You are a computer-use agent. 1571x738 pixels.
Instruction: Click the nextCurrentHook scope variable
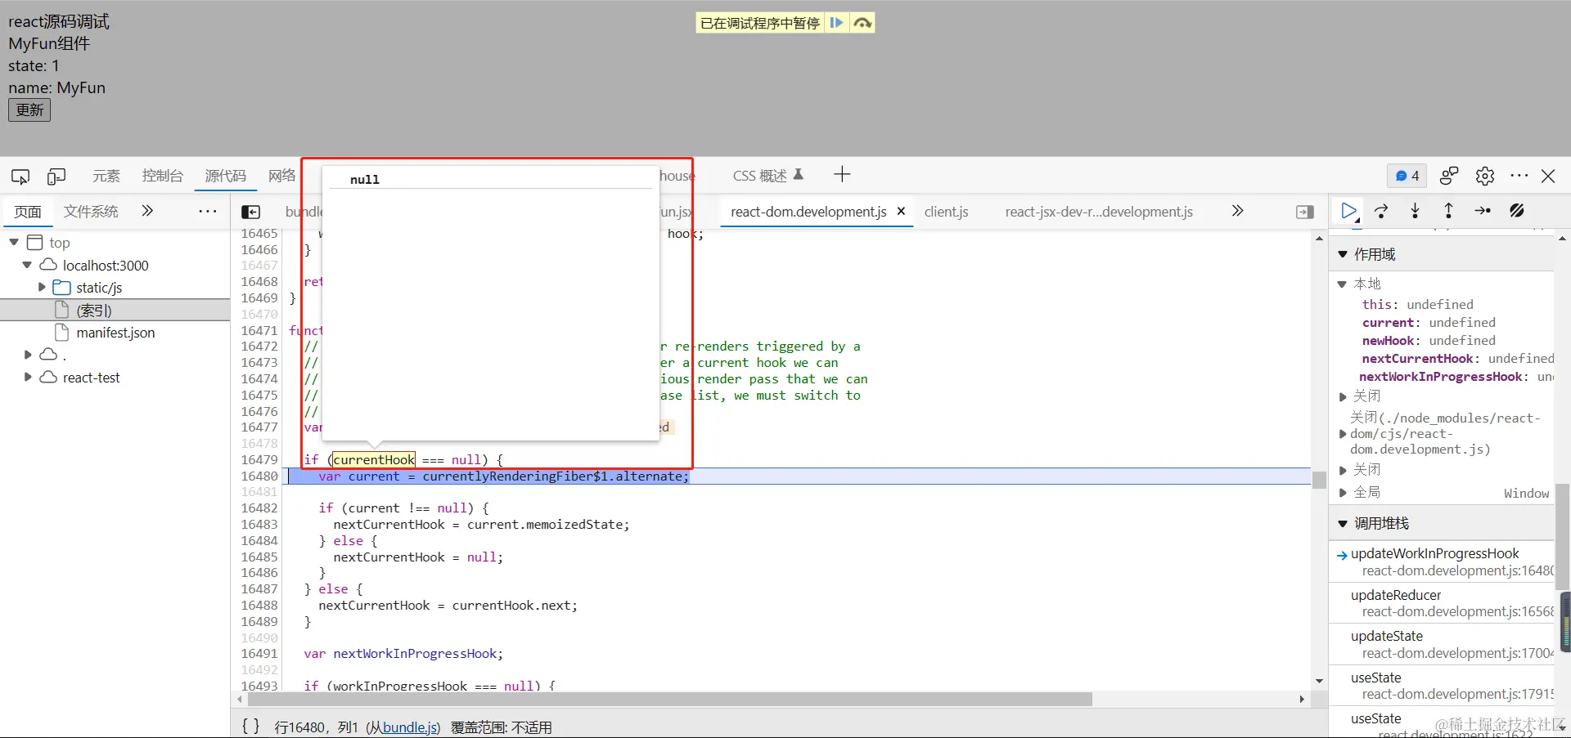[x=1417, y=358]
